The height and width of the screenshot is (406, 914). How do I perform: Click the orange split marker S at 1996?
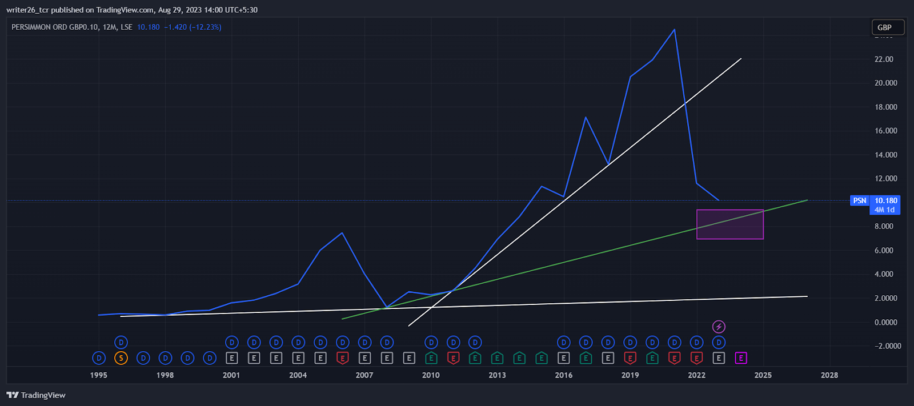[x=121, y=358]
